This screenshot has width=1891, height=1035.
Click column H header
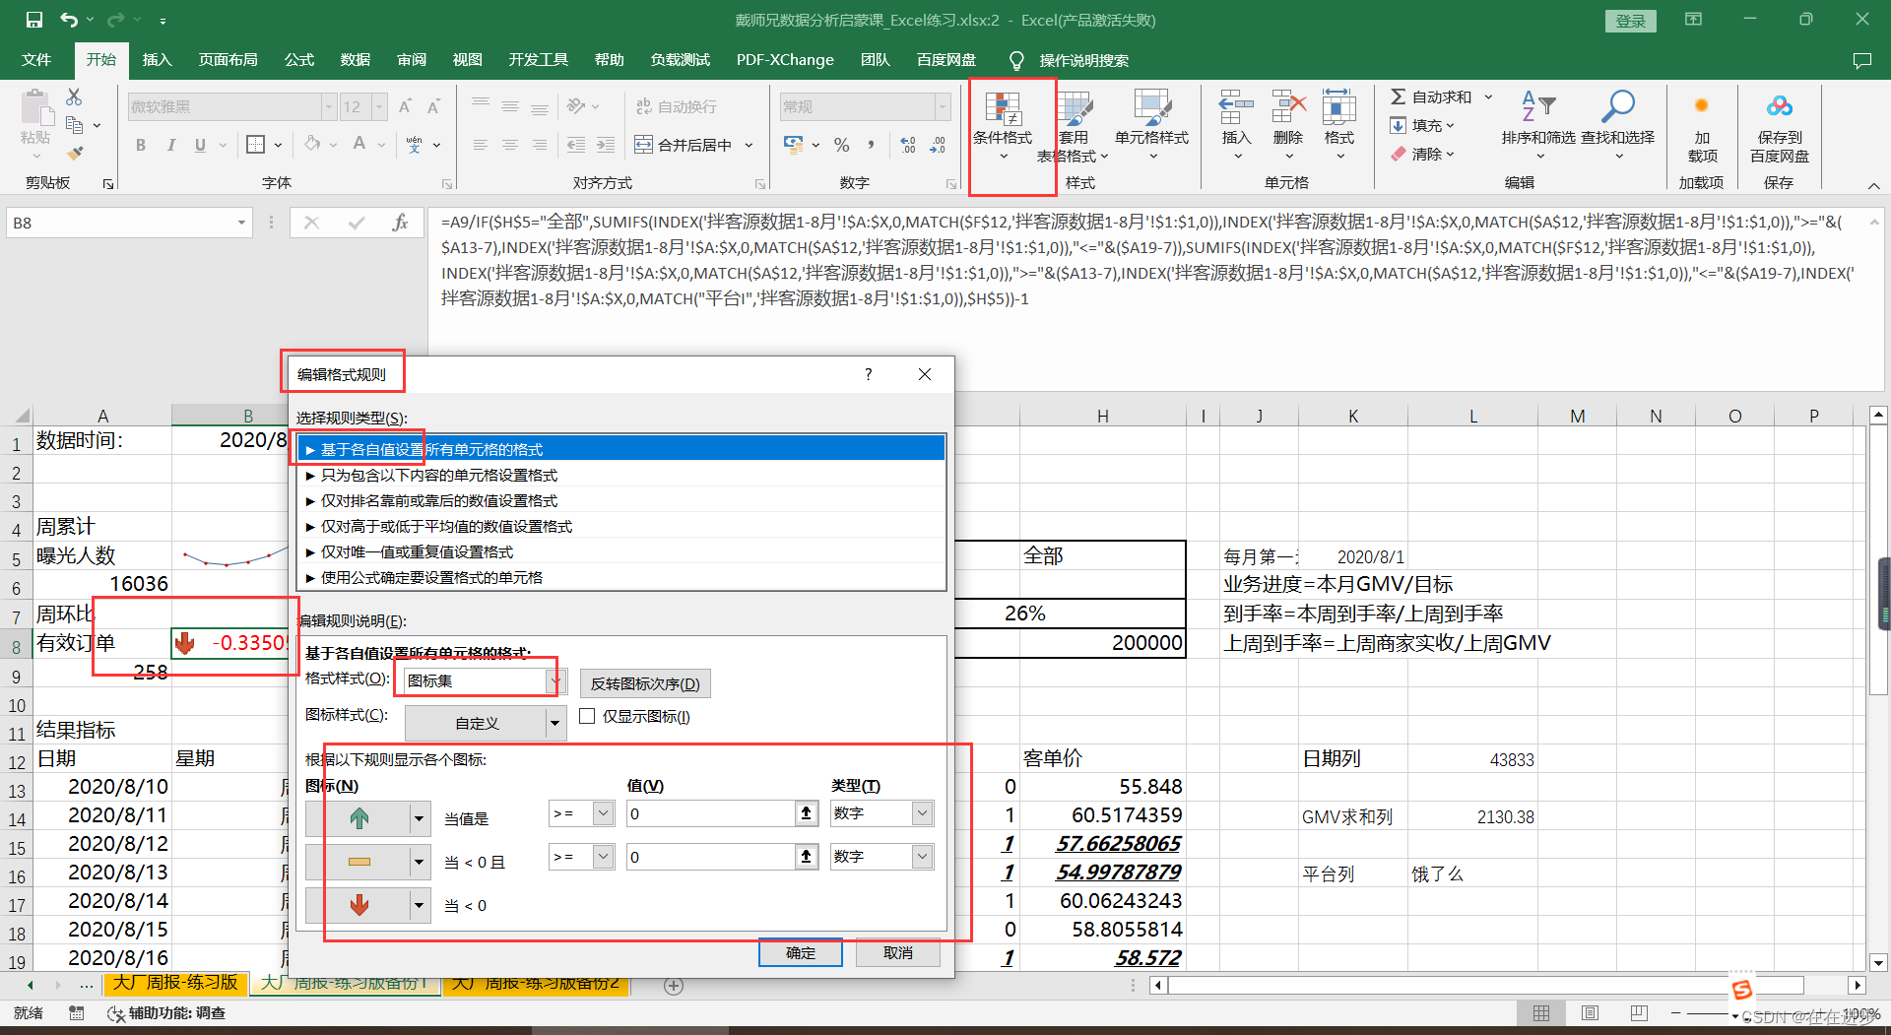1102,417
